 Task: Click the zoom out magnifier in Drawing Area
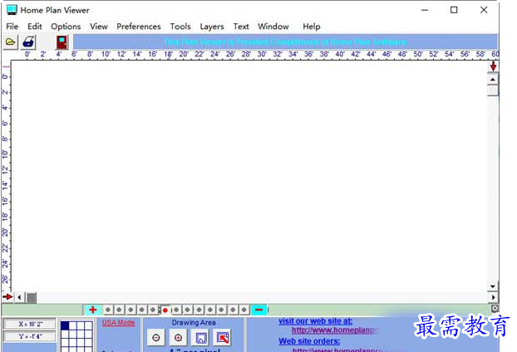point(156,338)
